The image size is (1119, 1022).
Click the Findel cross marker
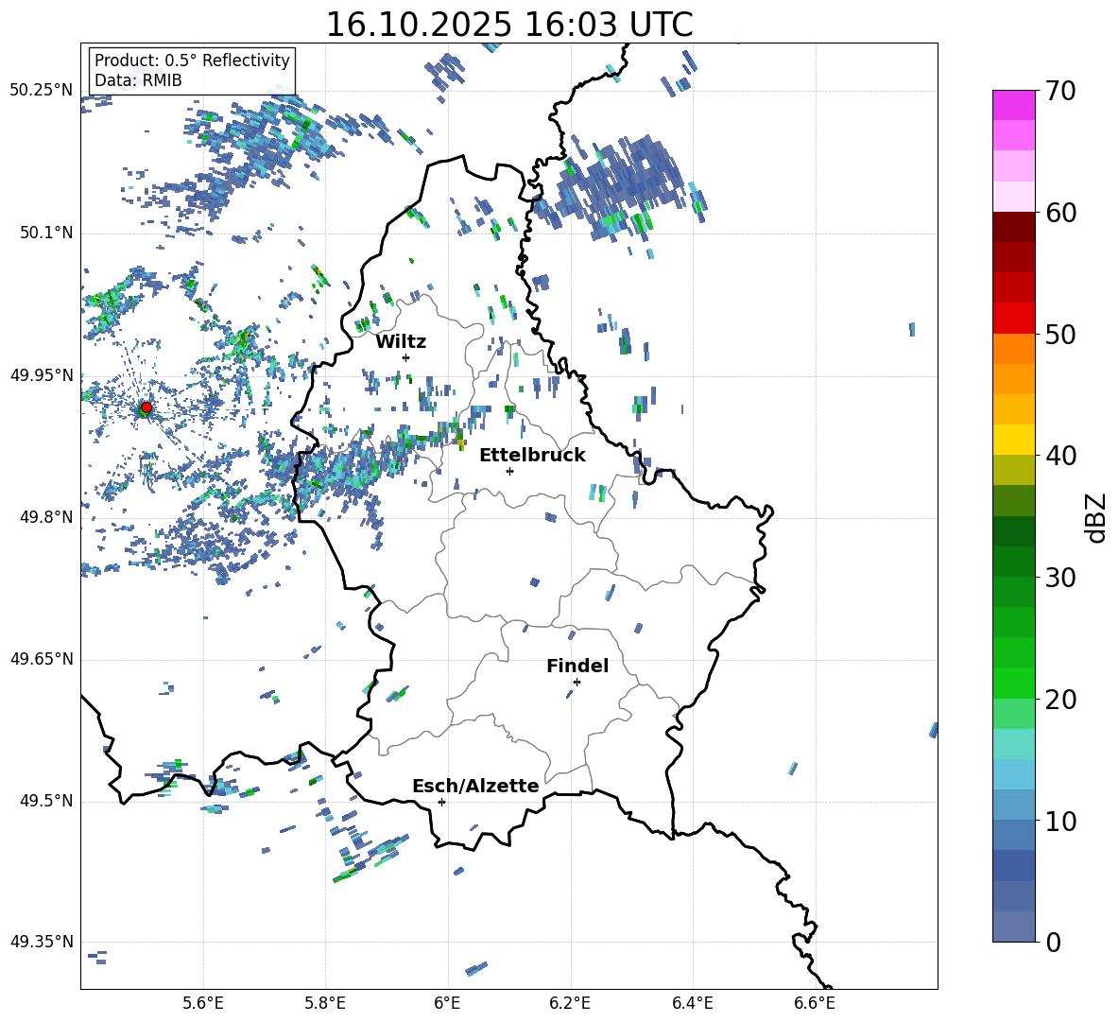(577, 682)
